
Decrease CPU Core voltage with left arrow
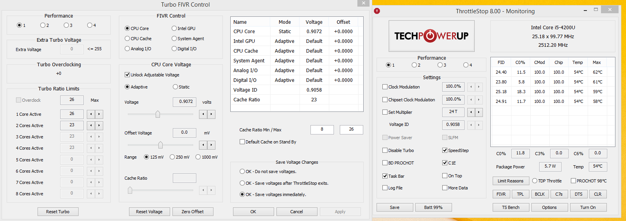[x=203, y=114]
